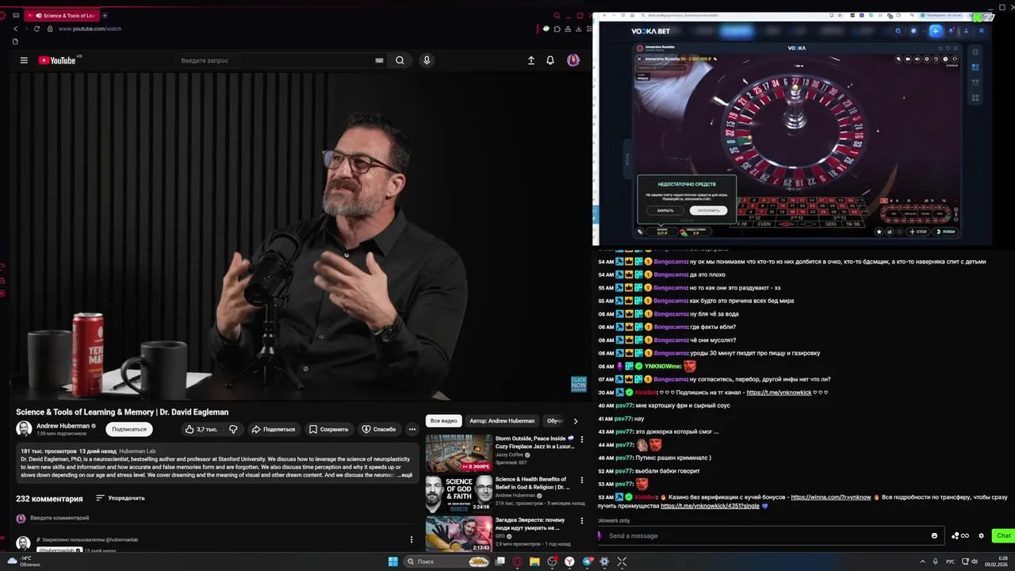Open the YouTube hamburger guide menu

tap(24, 60)
